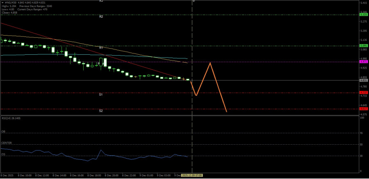
Task: Click the S1 support level label
Action: 101,94
